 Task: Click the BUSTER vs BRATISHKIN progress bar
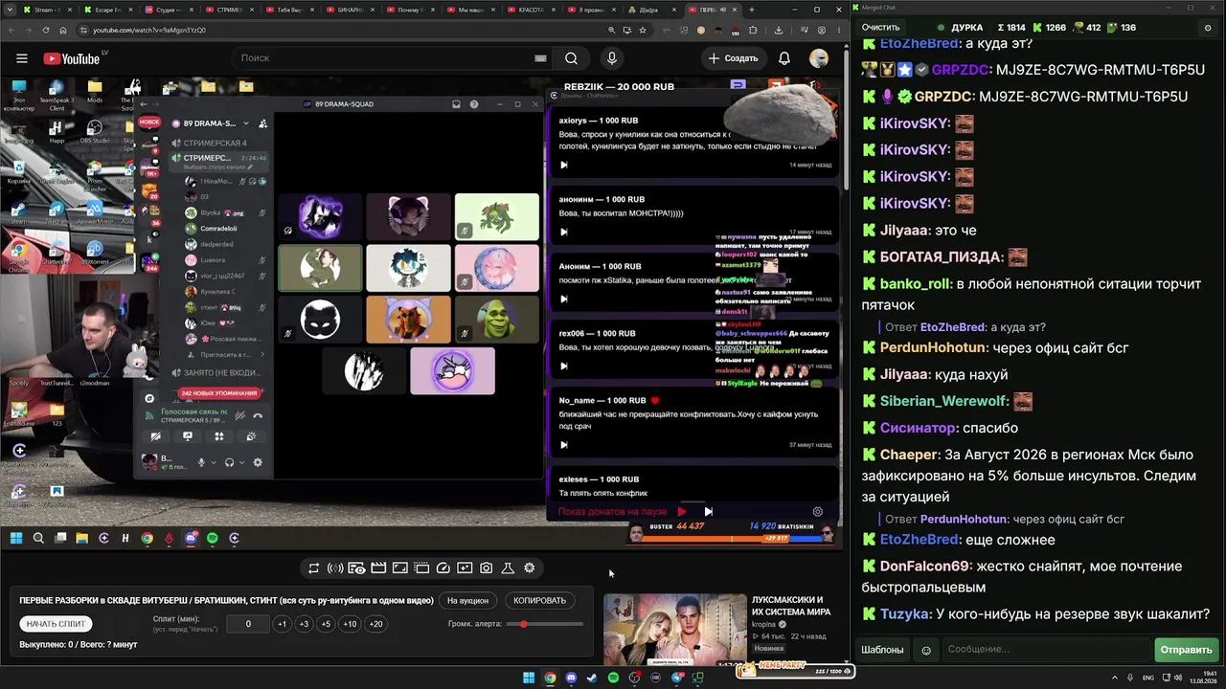(x=732, y=538)
